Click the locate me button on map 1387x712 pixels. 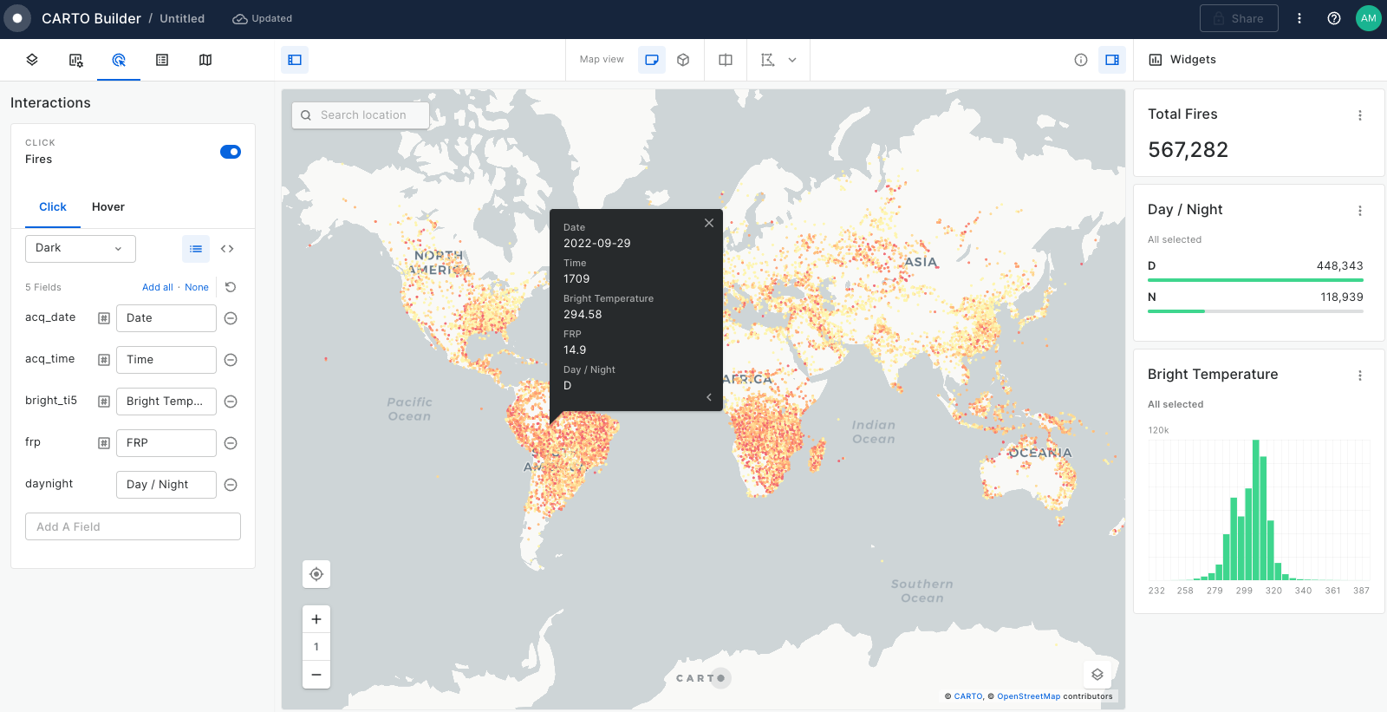point(316,574)
